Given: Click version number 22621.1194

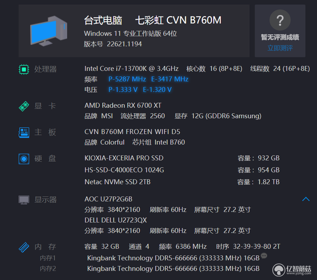Looking at the screenshot, I should pos(124,44).
